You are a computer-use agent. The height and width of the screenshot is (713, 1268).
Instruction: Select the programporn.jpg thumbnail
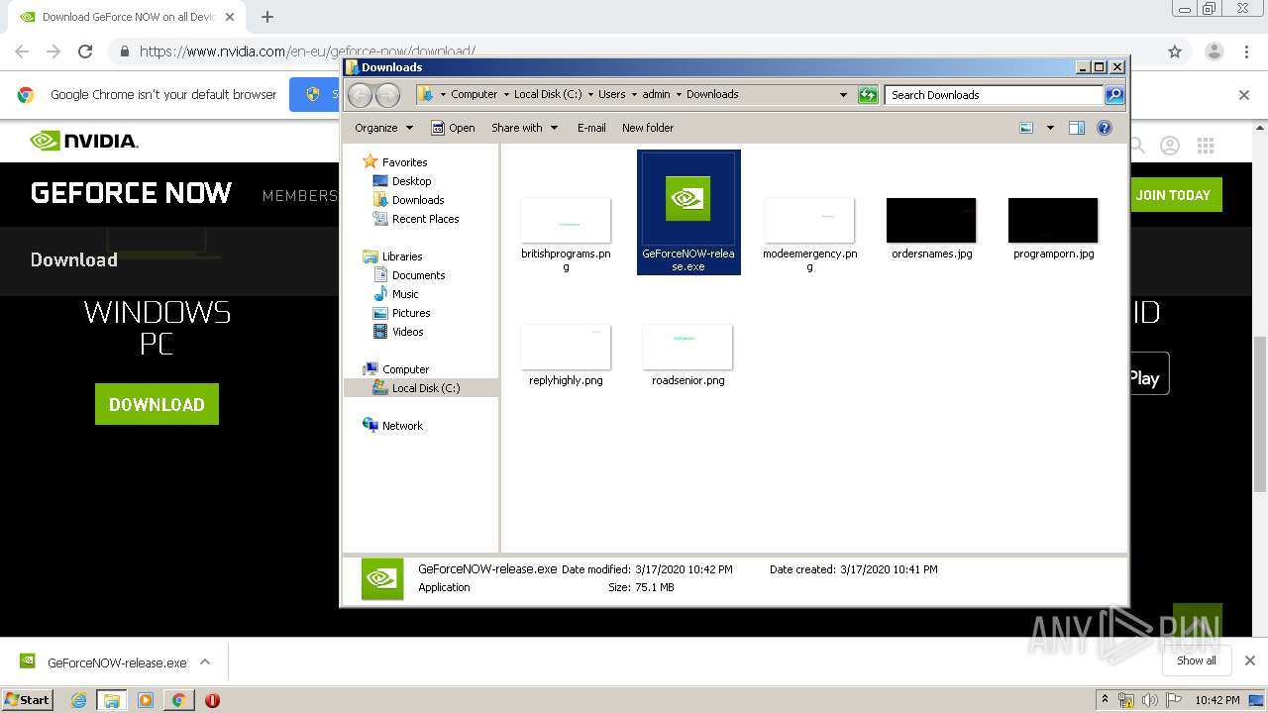coord(1053,220)
